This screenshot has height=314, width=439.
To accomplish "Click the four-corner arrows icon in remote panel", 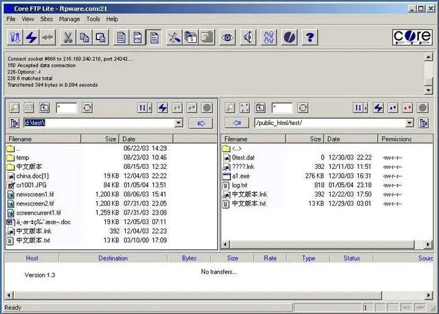I will pyautogui.click(x=245, y=107).
